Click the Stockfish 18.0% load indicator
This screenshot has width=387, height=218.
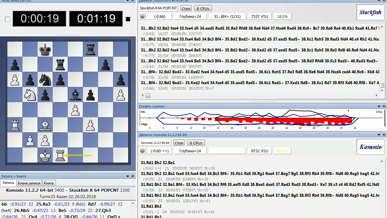pyautogui.click(x=282, y=16)
